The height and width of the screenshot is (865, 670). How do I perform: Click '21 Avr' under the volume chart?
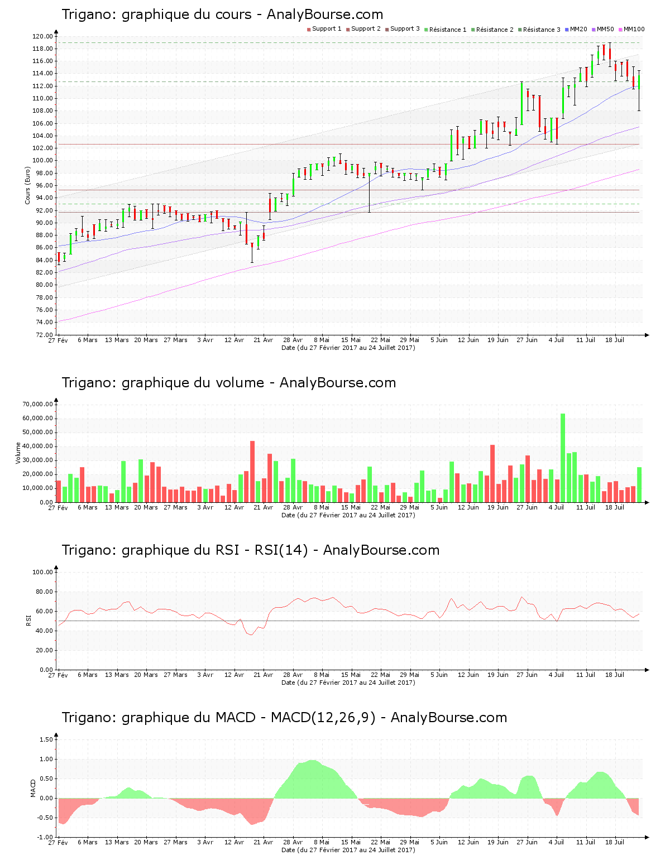(x=264, y=507)
